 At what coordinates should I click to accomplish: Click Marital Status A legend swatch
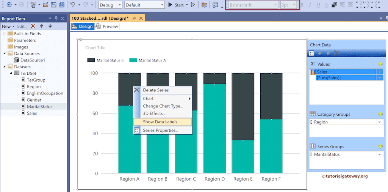pyautogui.click(x=133, y=60)
